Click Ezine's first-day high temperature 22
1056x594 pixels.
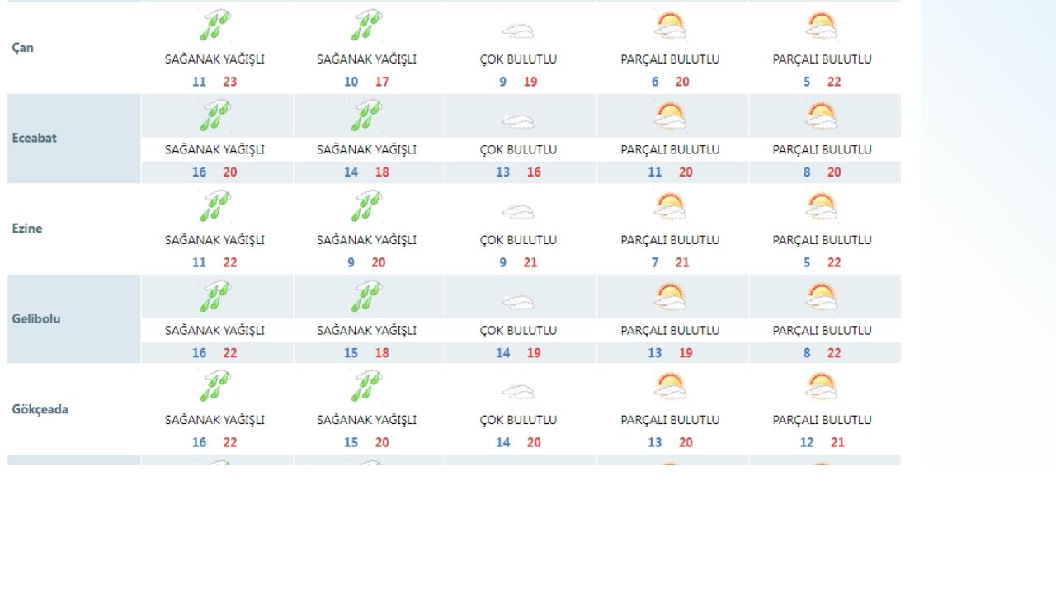coord(230,262)
